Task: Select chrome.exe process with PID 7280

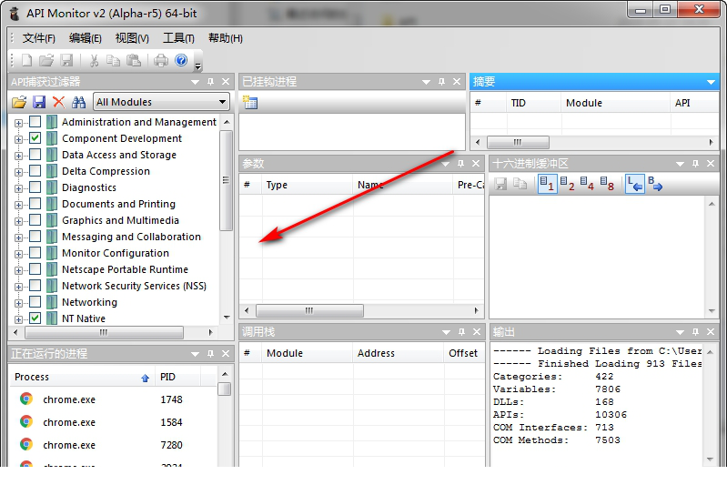Action: tap(114, 445)
